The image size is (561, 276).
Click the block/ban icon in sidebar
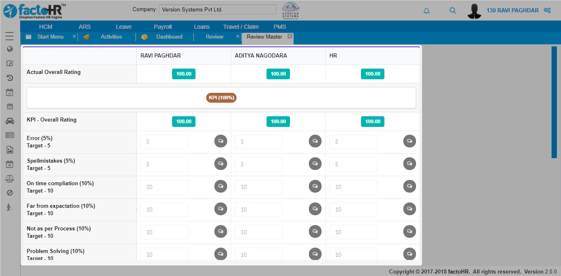9,193
